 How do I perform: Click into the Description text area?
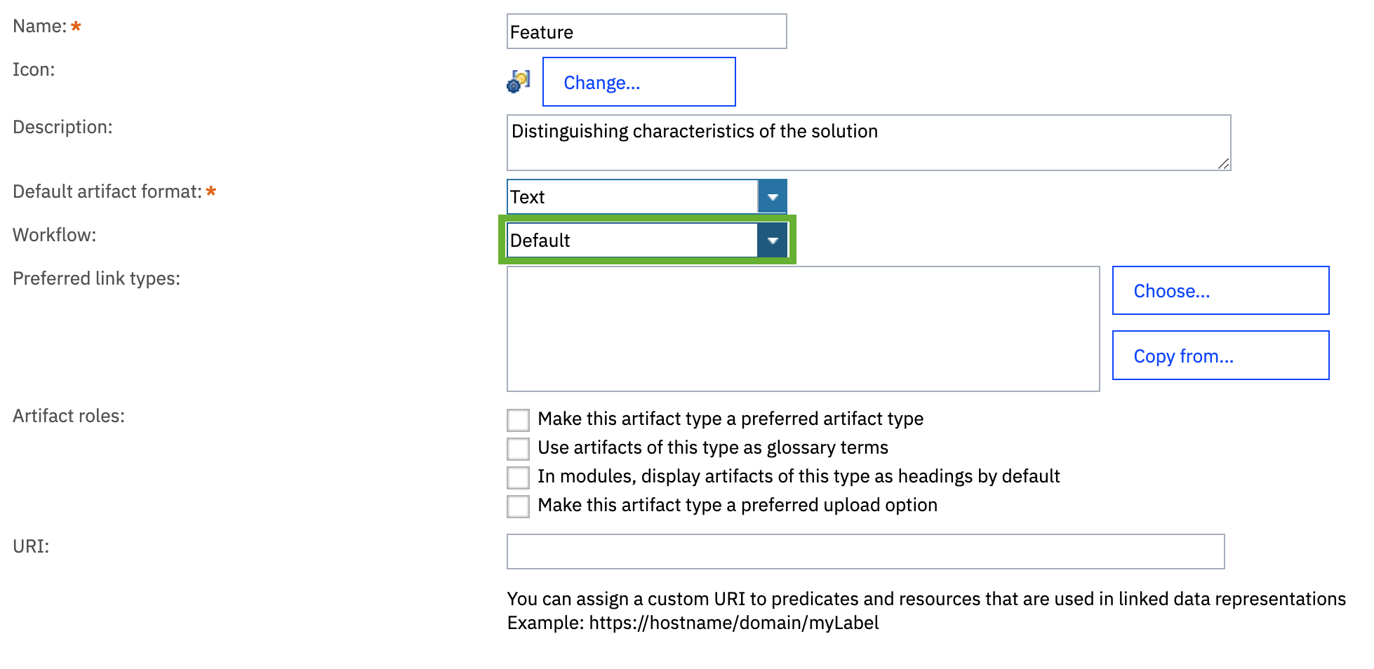click(x=869, y=142)
